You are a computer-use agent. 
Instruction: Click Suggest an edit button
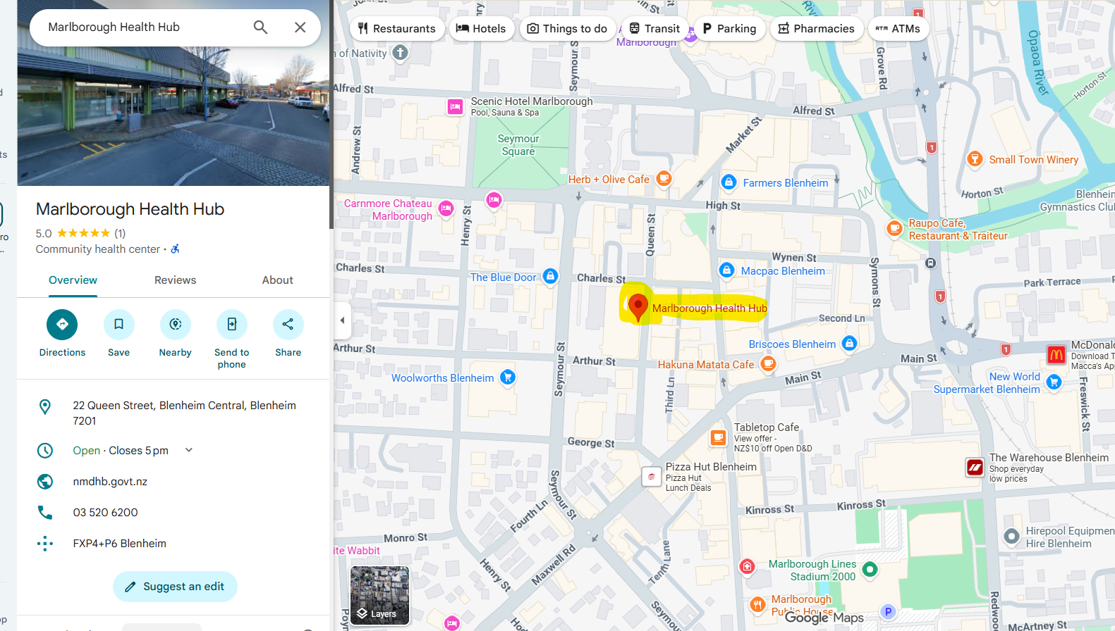point(175,587)
